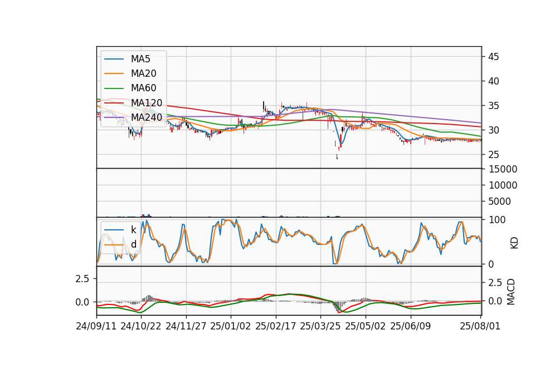Screen dimensions: 535x384
Task: Click the 25/02/17 date label
Action: coord(276,326)
